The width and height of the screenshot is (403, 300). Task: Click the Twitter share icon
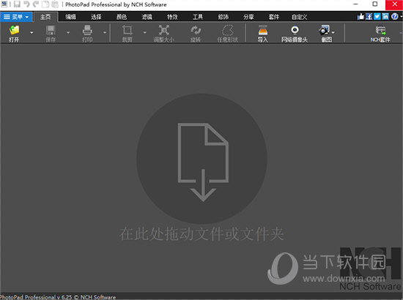pyautogui.click(x=377, y=17)
